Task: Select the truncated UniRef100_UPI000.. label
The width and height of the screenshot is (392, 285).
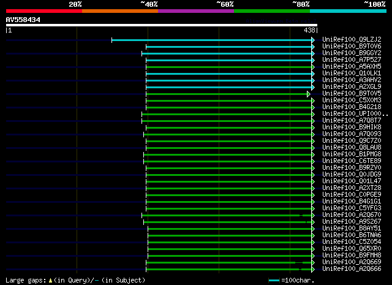Action: [x=355, y=113]
